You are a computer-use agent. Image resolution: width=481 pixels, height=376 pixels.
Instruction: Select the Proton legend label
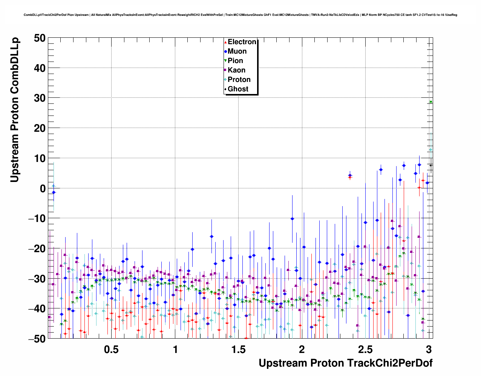[239, 80]
